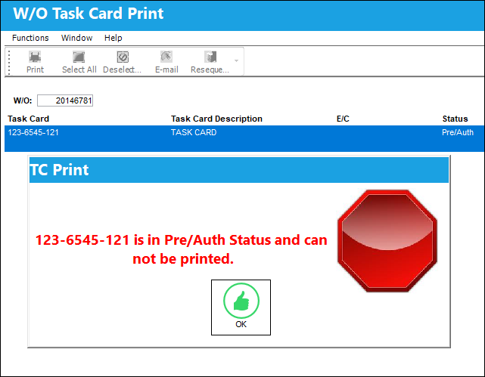485x377 pixels.
Task: Click the red Pre/Auth warning message
Action: pyautogui.click(x=182, y=249)
